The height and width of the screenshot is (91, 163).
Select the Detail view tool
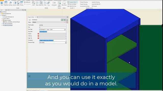18,3
